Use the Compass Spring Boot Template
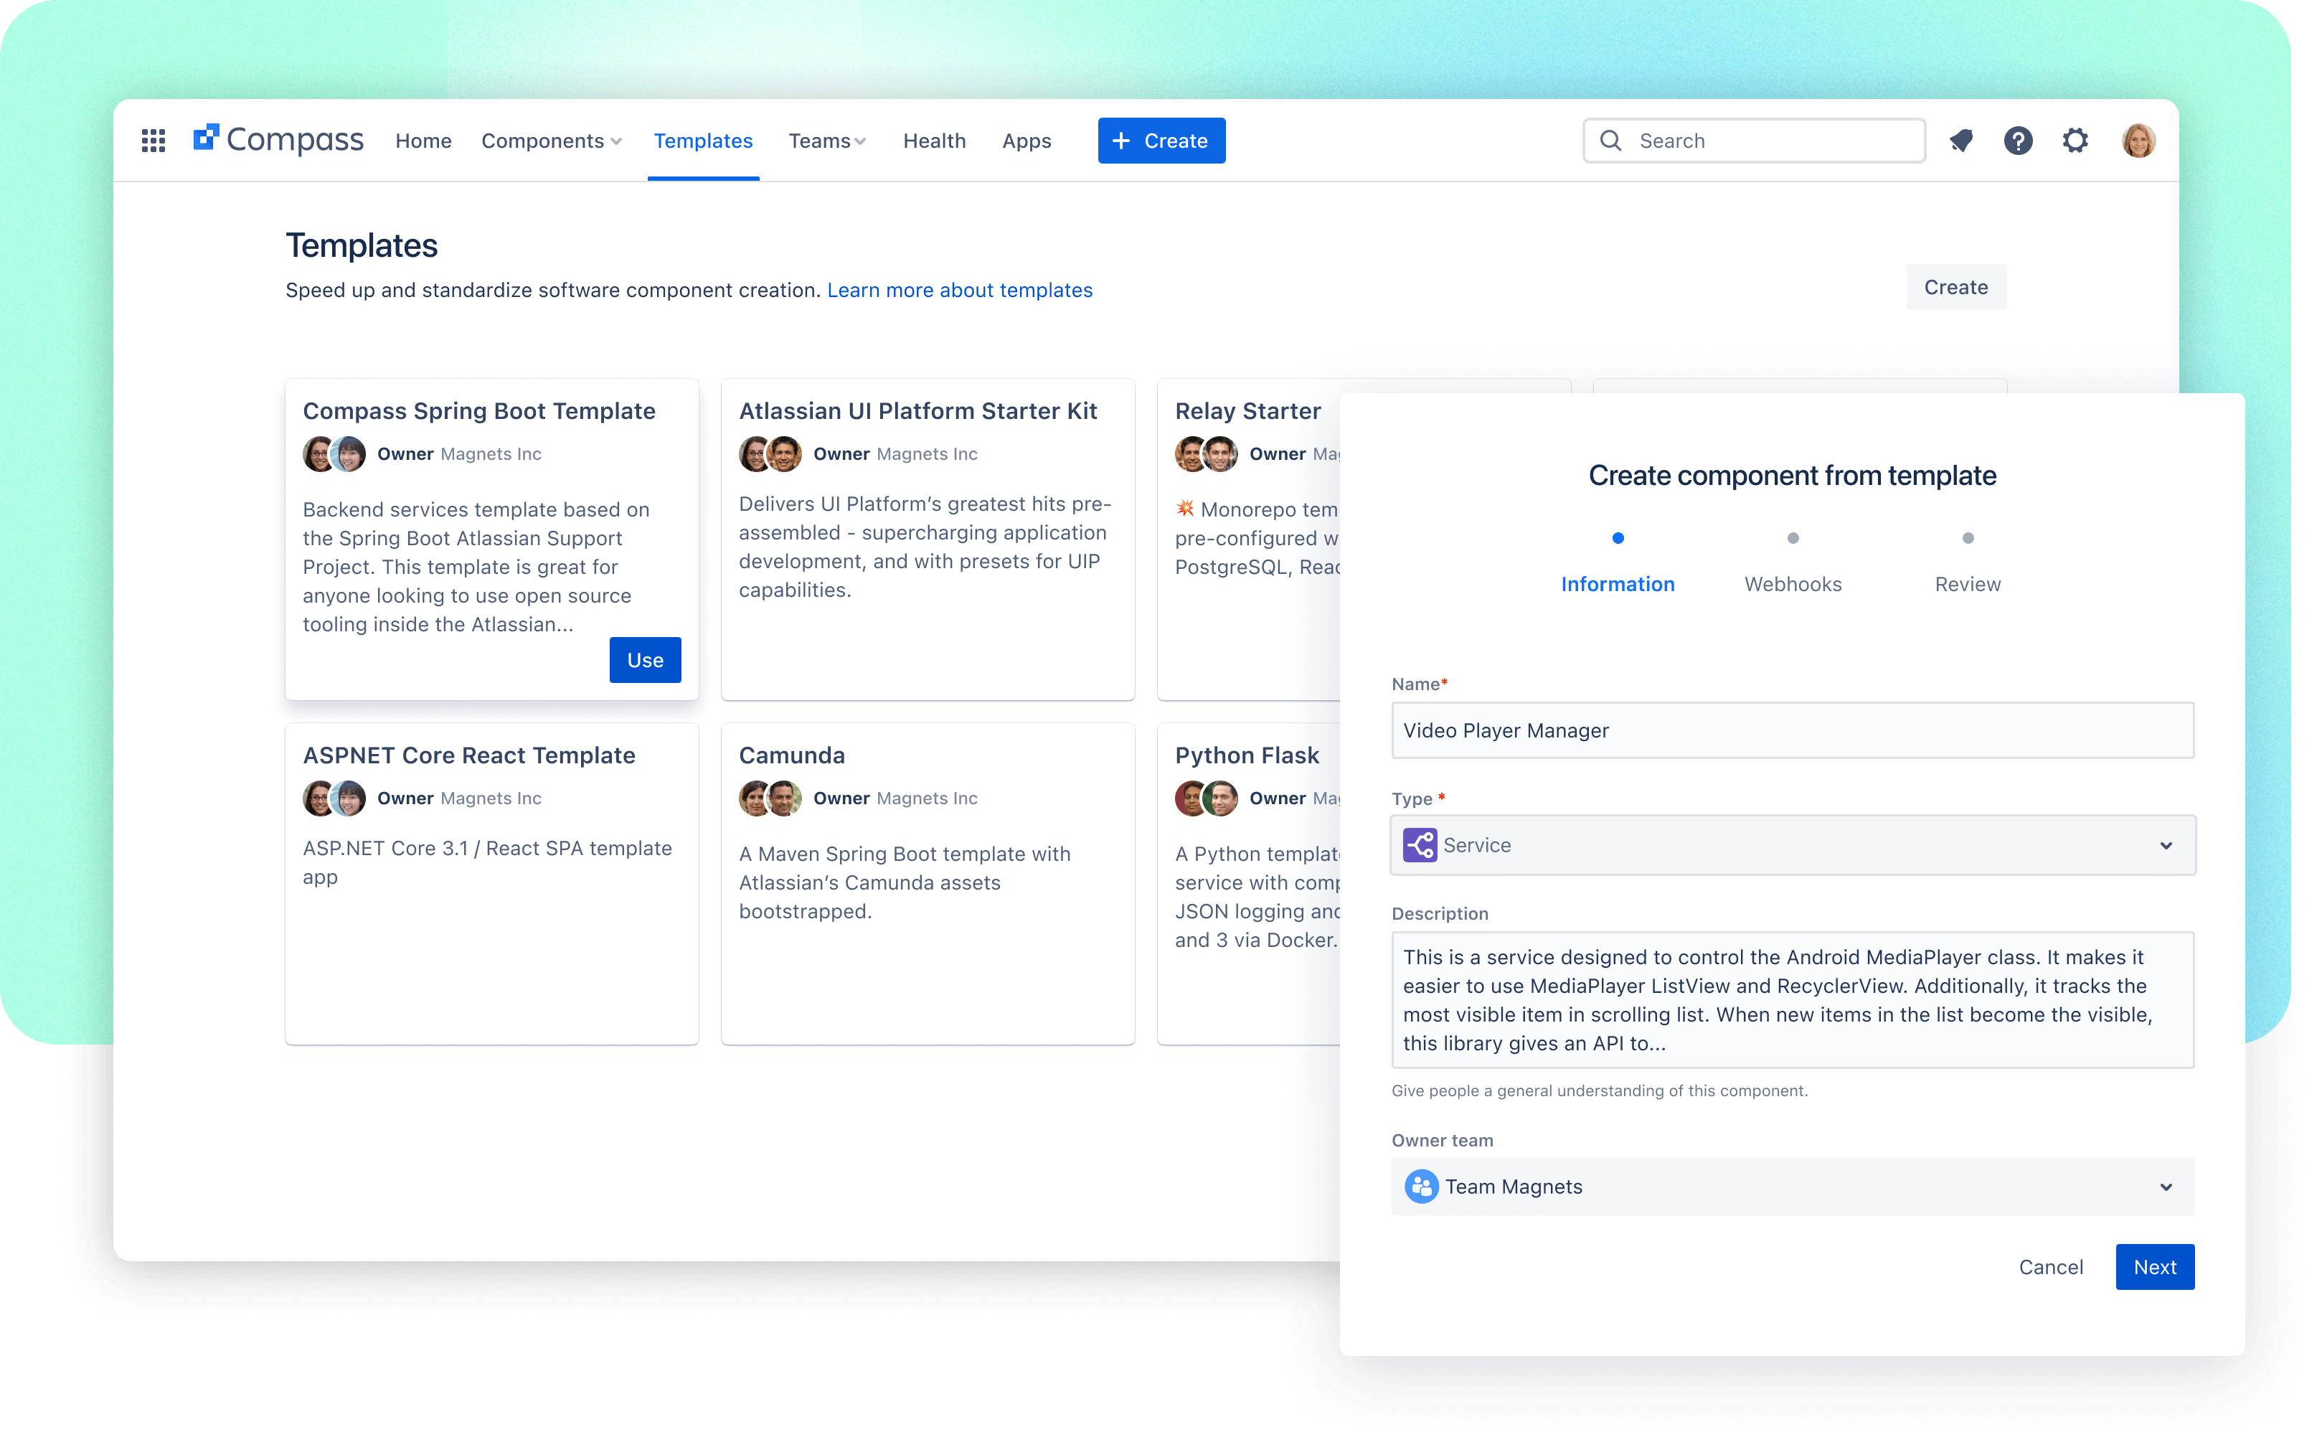2317x1442 pixels. [x=645, y=659]
